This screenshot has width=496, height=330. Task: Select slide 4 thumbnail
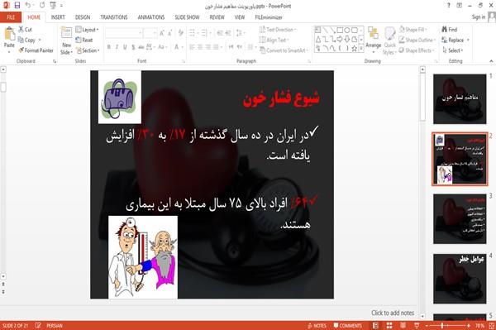[460, 279]
